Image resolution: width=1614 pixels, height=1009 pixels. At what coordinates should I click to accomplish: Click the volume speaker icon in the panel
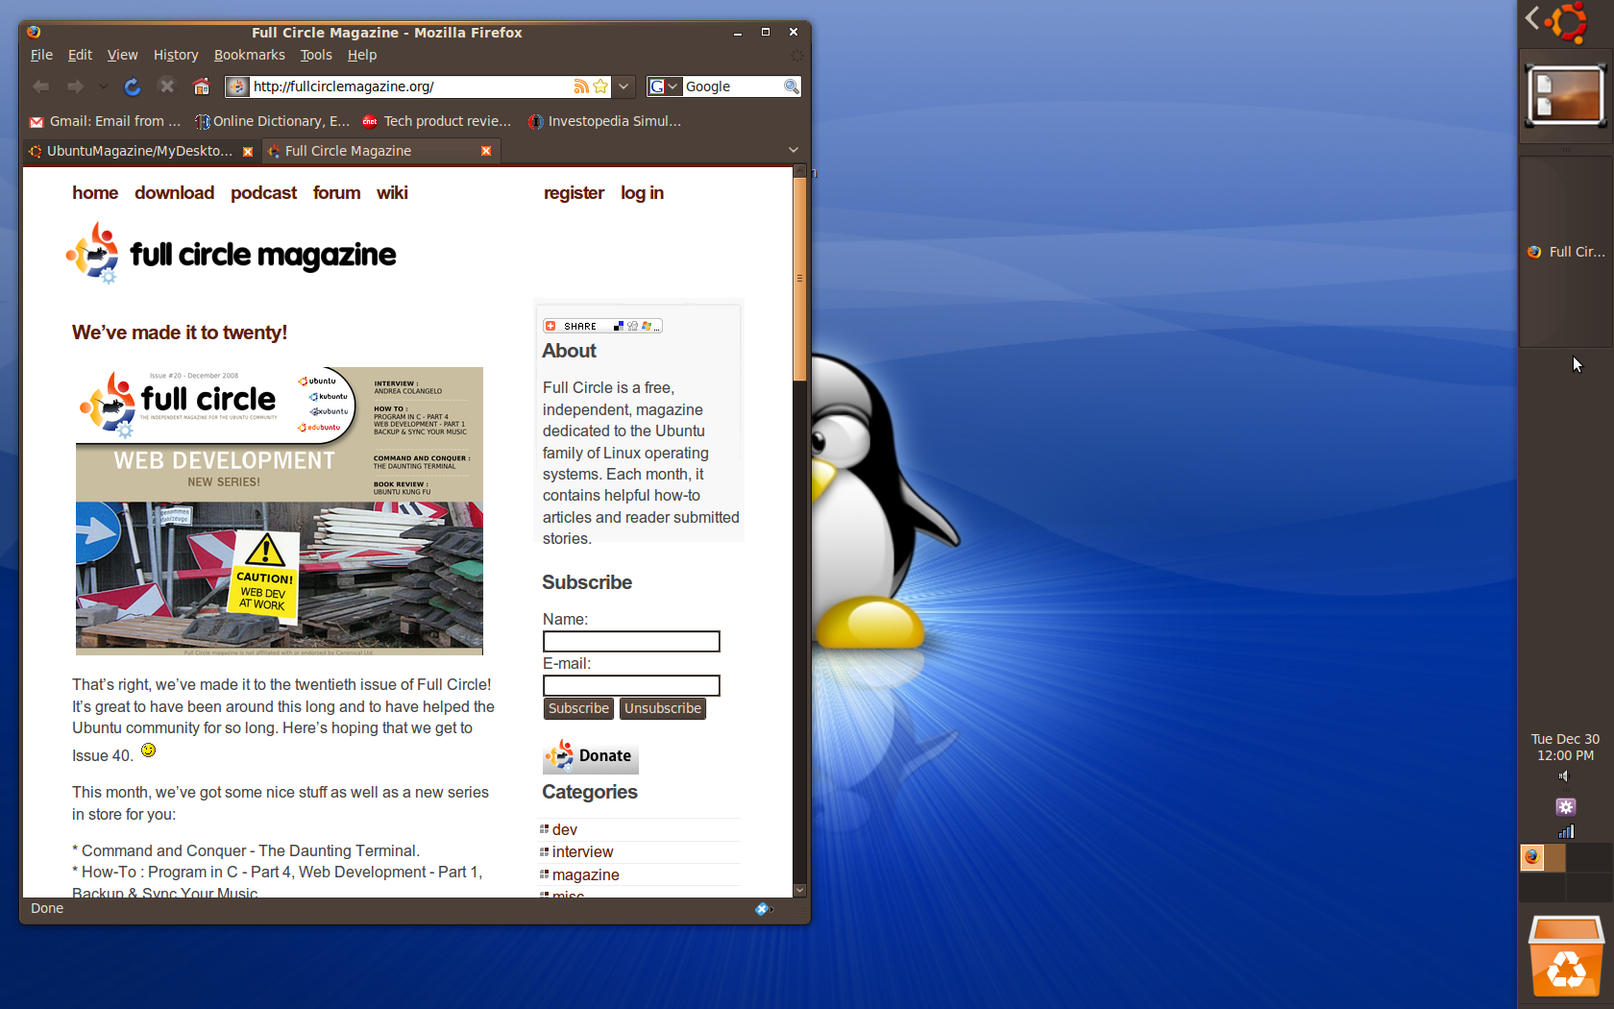[1564, 776]
